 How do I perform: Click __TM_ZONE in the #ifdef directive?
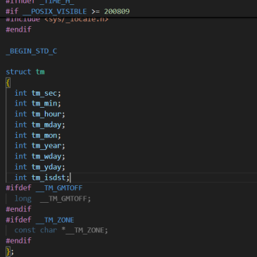(x=55, y=220)
